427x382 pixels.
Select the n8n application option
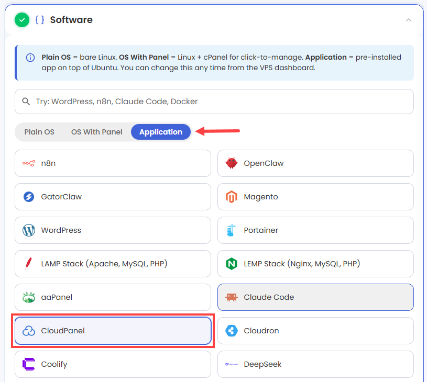(113, 163)
